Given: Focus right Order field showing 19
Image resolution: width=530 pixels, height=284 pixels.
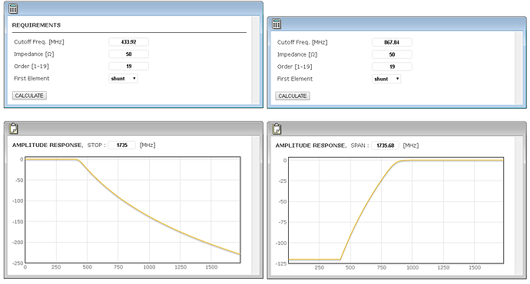Looking at the screenshot, I should [392, 67].
